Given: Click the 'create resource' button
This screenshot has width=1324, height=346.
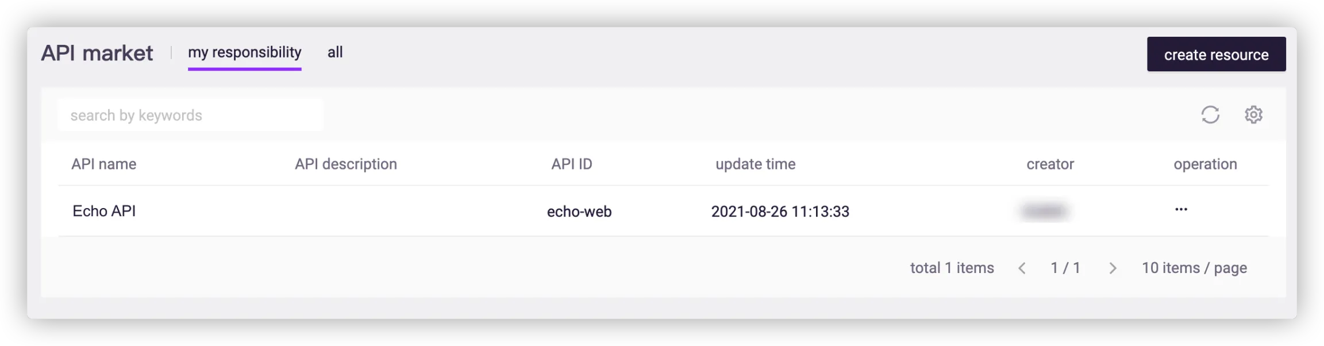Looking at the screenshot, I should 1216,55.
